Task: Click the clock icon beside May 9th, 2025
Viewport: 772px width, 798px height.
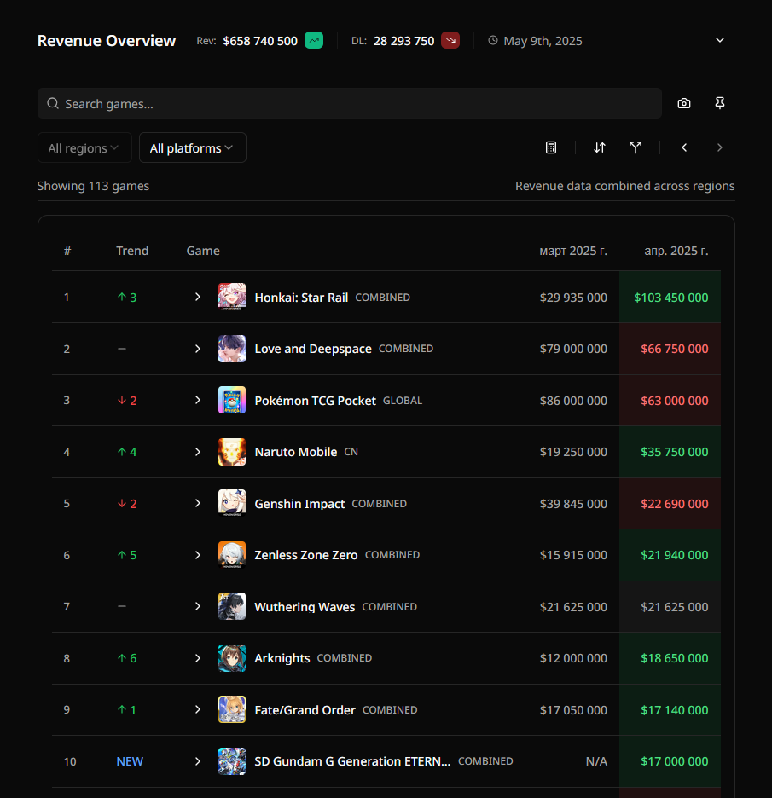Action: [492, 40]
